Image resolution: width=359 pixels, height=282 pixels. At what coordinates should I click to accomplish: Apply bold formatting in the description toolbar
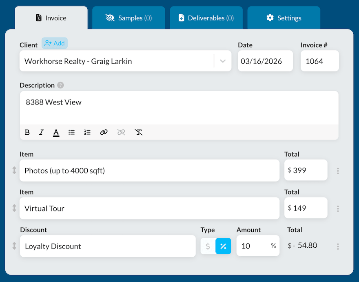pos(27,132)
